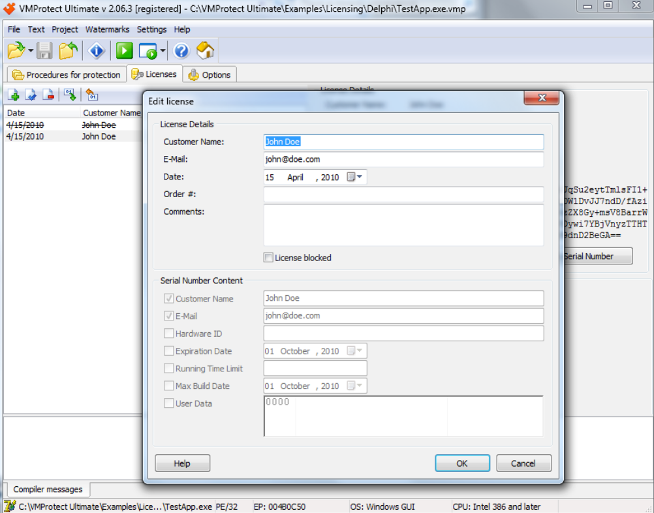Open the blue info diamond icon
This screenshot has height=513, width=654.
coord(97,51)
